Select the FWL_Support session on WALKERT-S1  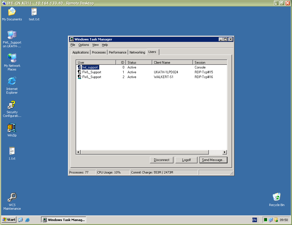point(92,77)
